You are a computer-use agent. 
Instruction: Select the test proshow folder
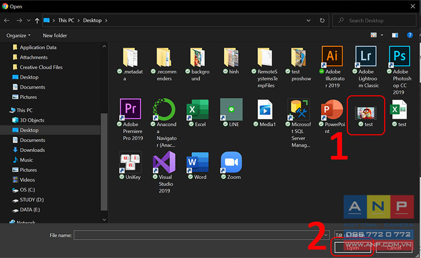click(298, 64)
